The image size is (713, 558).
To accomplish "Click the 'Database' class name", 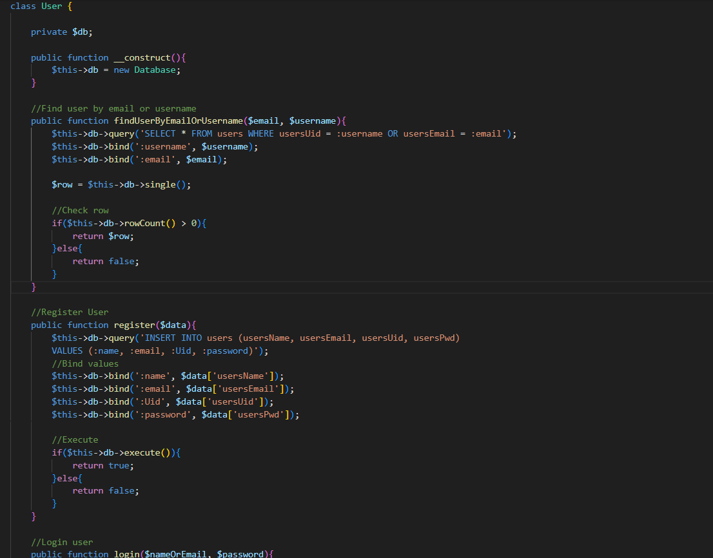I will (x=155, y=70).
